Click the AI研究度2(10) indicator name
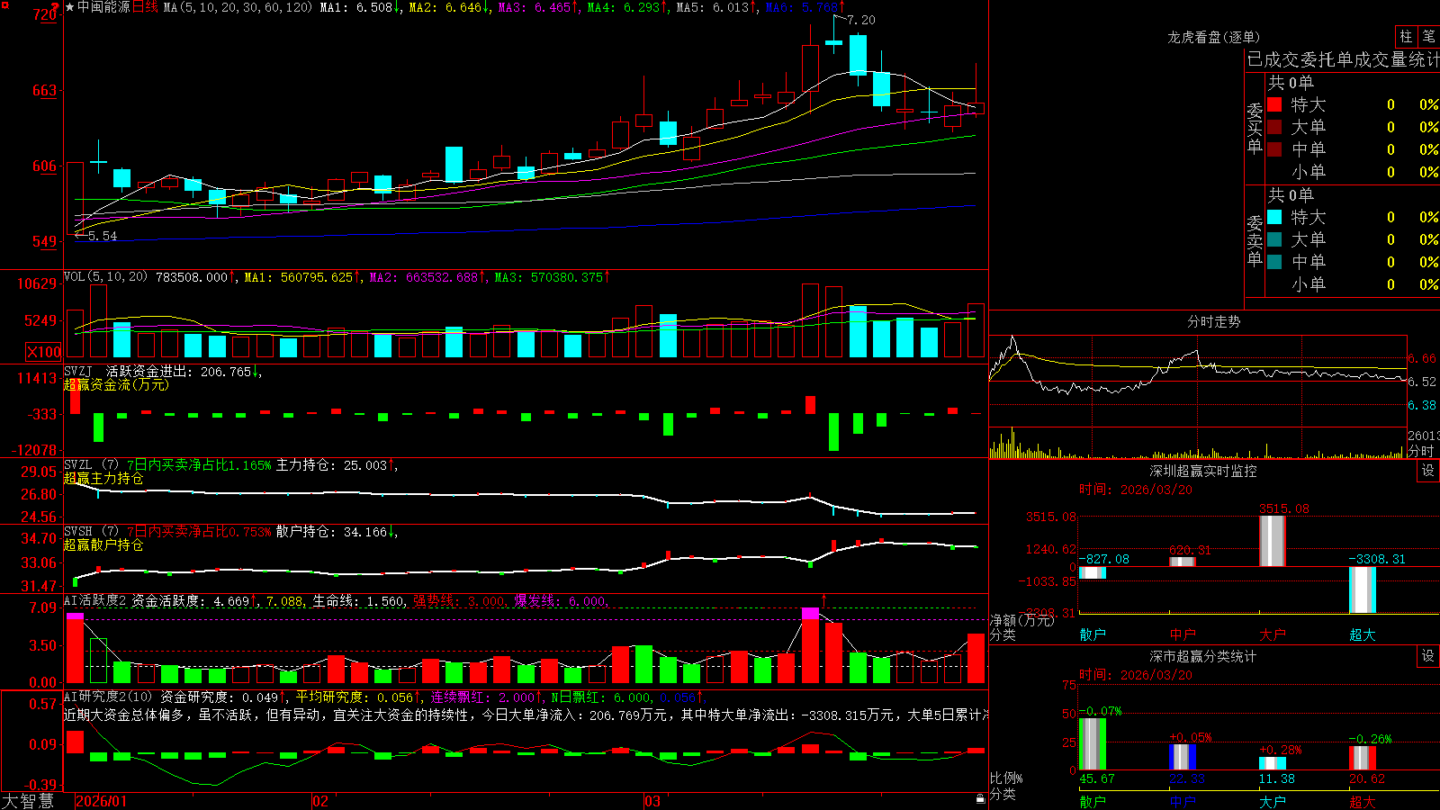The image size is (1440, 810). tap(108, 697)
